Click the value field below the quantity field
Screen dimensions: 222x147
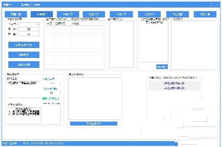(x=29, y=34)
